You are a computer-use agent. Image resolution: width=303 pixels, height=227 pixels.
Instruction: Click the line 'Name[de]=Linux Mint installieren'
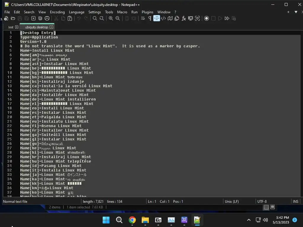58,99
